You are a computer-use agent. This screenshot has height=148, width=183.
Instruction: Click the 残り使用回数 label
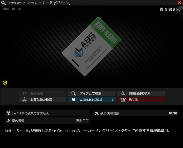(110, 113)
